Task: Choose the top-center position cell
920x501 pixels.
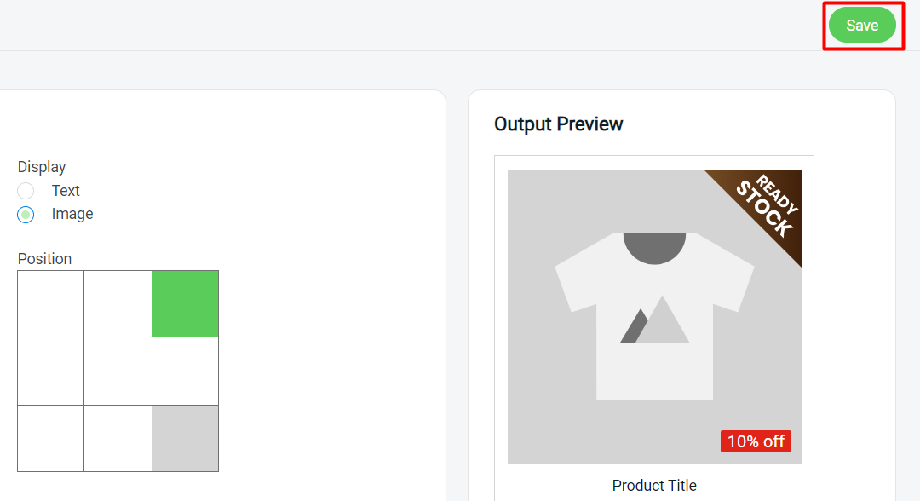Action: (x=118, y=303)
